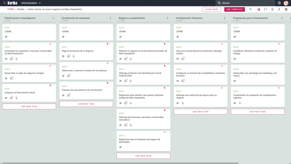The image size is (291, 164).
Task: Click ADD NEW TASK under Constitución de empresas
Action: 86,104
